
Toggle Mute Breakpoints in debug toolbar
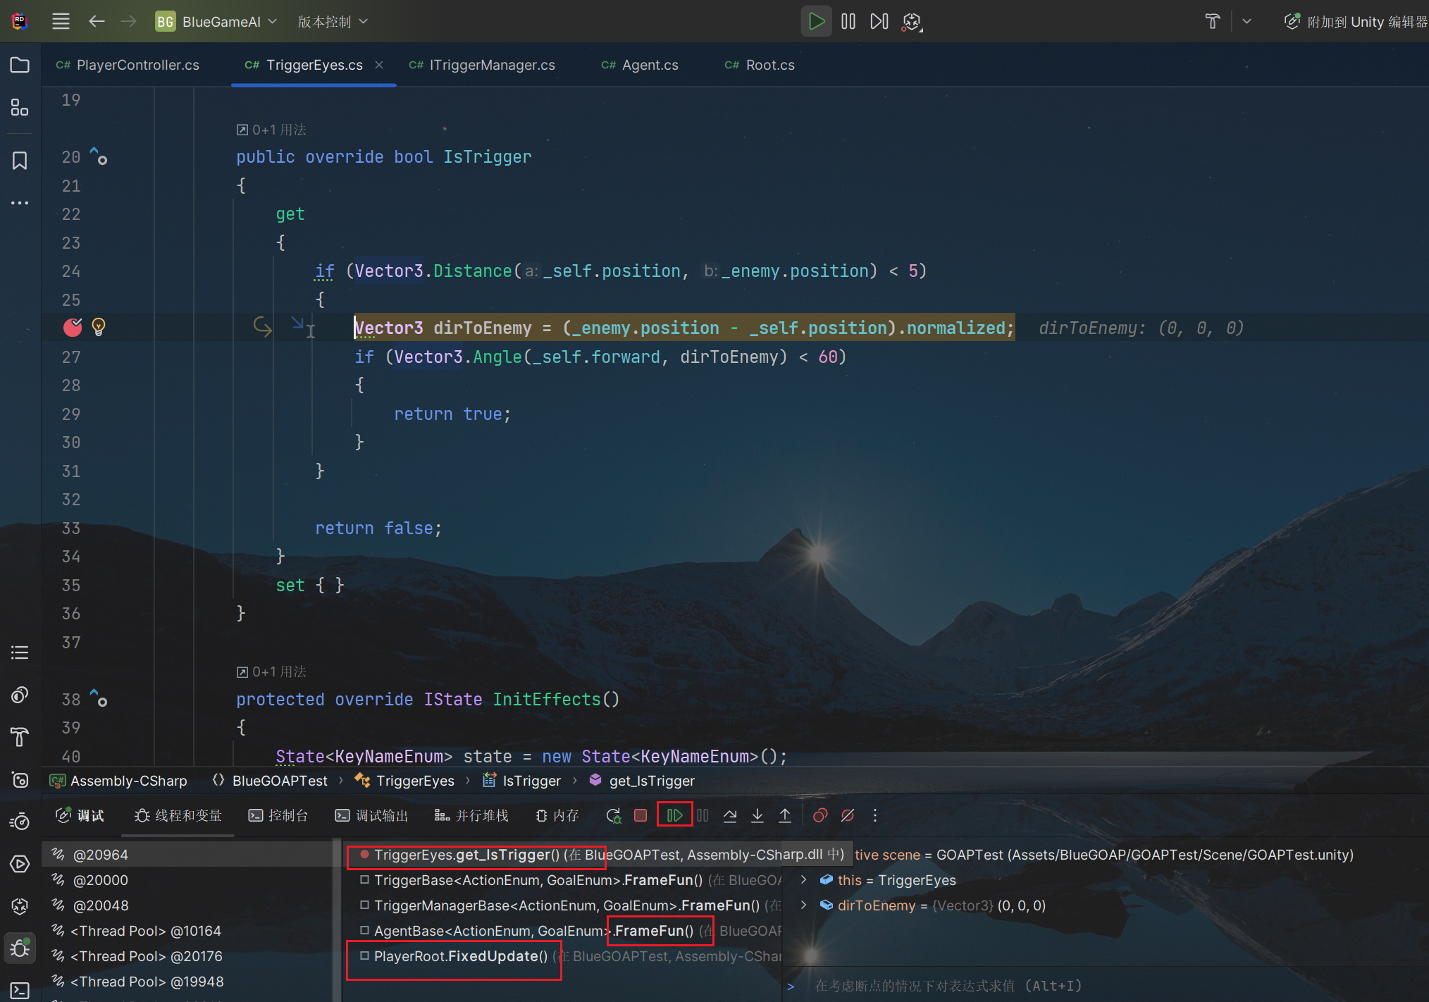coord(848,815)
